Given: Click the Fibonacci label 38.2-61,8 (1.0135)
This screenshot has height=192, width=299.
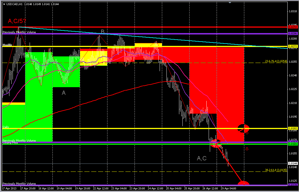Looking at the screenshot, I should 276,170.
